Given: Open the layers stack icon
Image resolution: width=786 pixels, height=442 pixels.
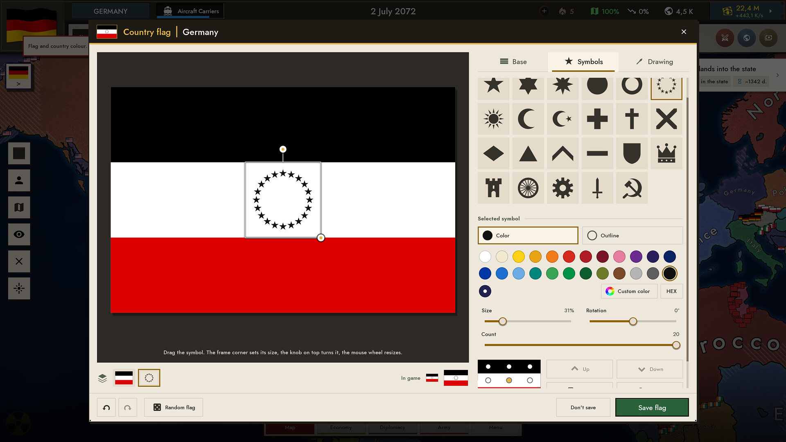Looking at the screenshot, I should click(102, 378).
